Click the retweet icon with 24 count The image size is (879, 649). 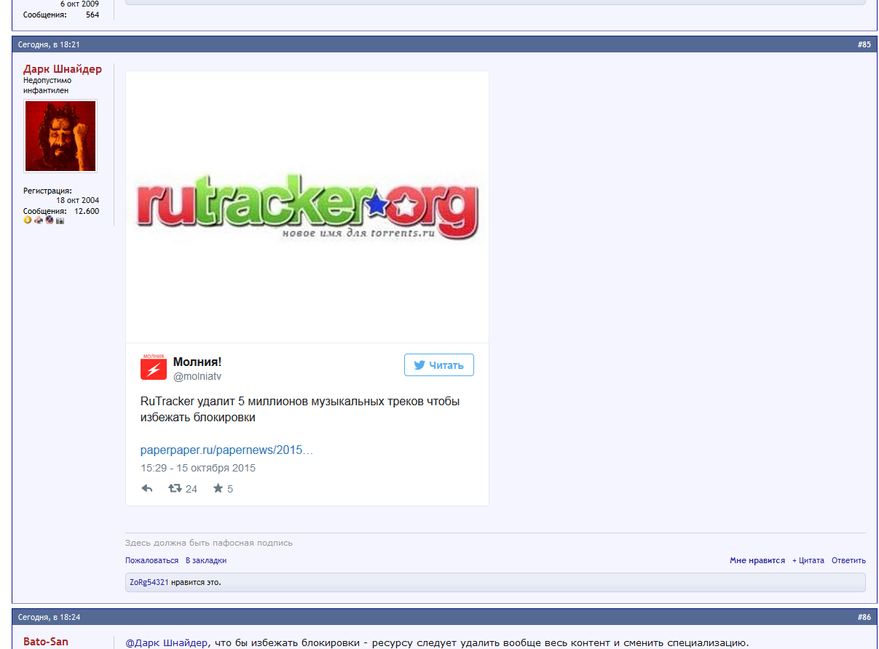(175, 488)
